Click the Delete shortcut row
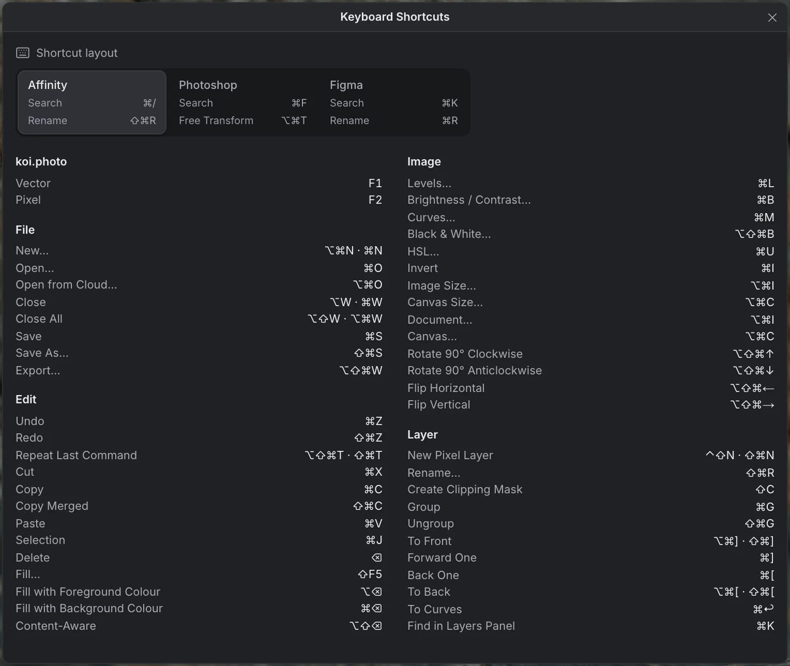Image resolution: width=790 pixels, height=666 pixels. pyautogui.click(x=199, y=557)
